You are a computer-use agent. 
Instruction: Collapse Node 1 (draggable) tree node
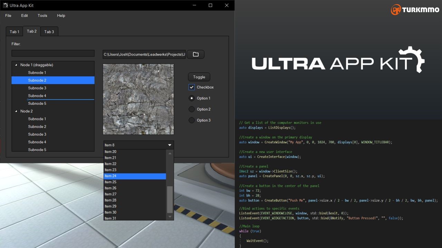pos(16,65)
